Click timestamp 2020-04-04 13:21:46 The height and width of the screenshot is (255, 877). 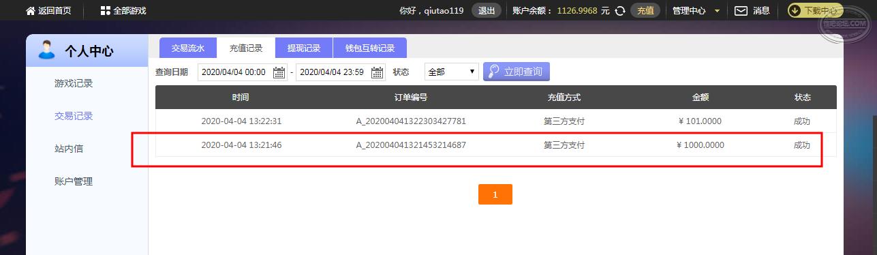241,145
